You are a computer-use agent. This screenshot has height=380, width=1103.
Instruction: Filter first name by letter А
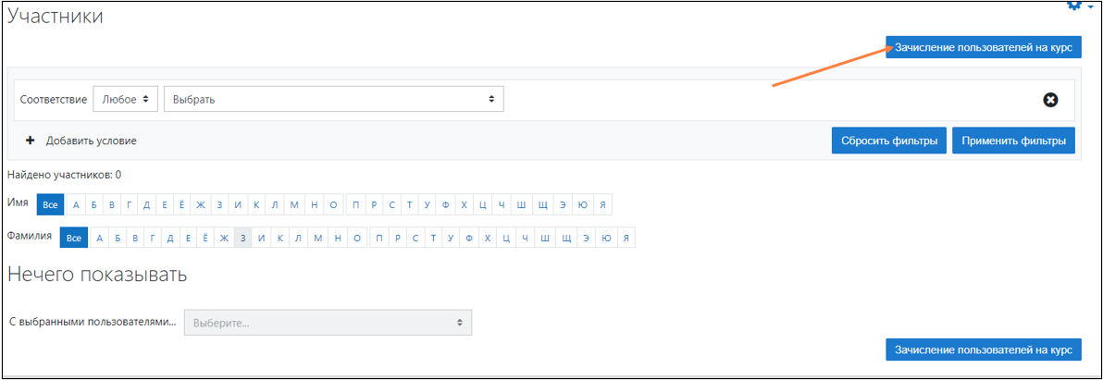(76, 205)
